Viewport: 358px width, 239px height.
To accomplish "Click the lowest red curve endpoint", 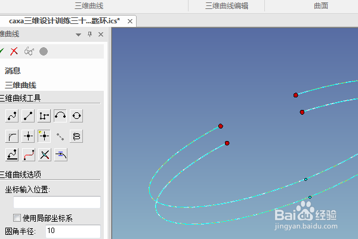I will tap(227, 143).
